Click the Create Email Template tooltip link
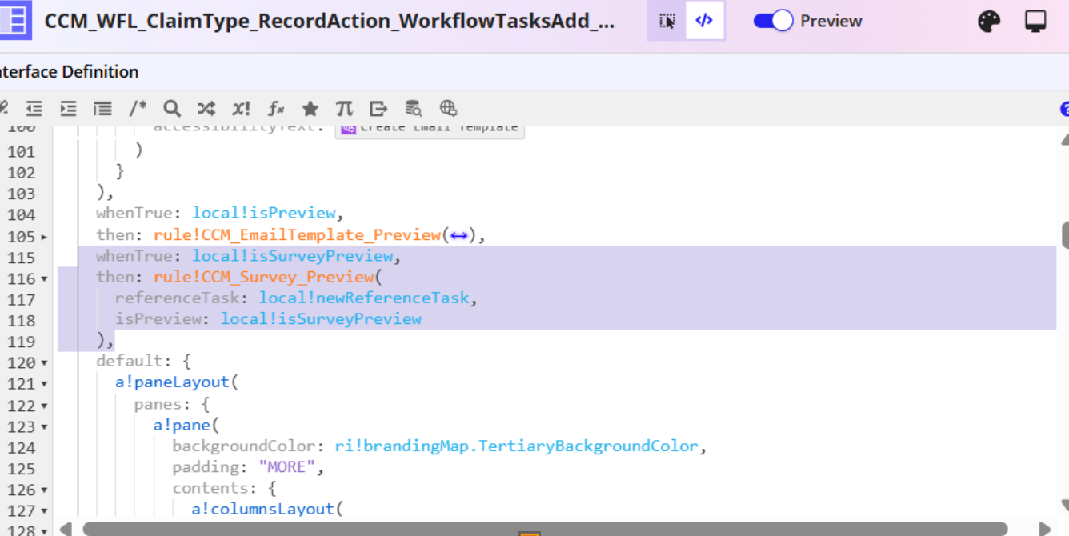Screen dimensions: 1069x536 (x=430, y=128)
